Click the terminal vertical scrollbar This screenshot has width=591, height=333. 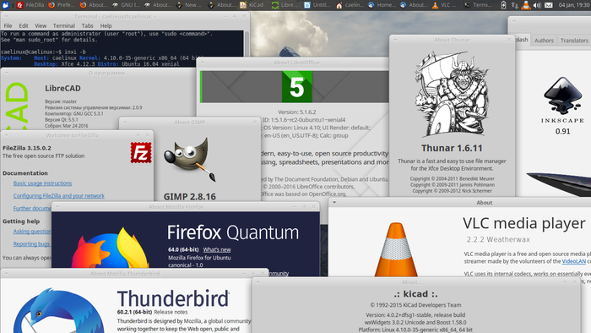[247, 43]
